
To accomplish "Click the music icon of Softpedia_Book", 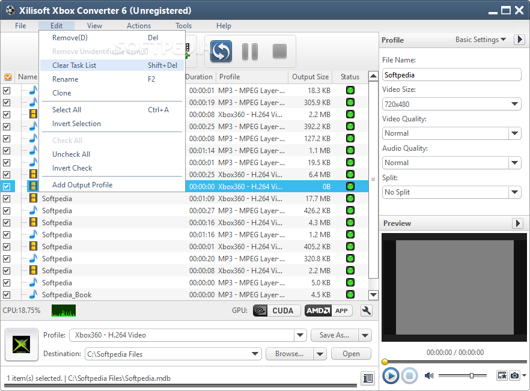I will (33, 294).
